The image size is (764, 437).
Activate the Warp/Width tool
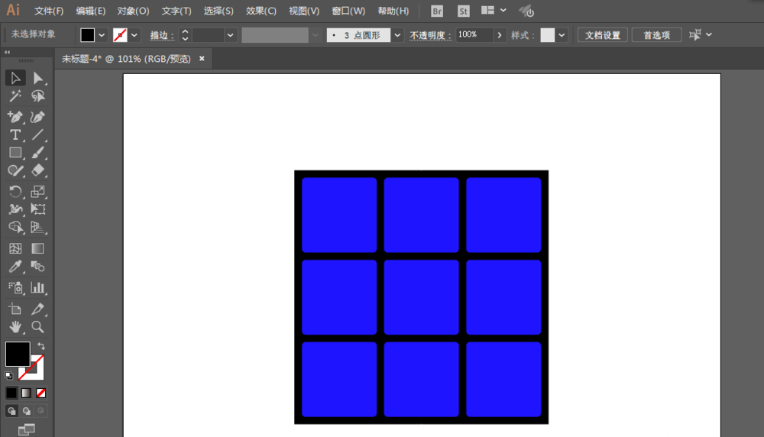15,209
